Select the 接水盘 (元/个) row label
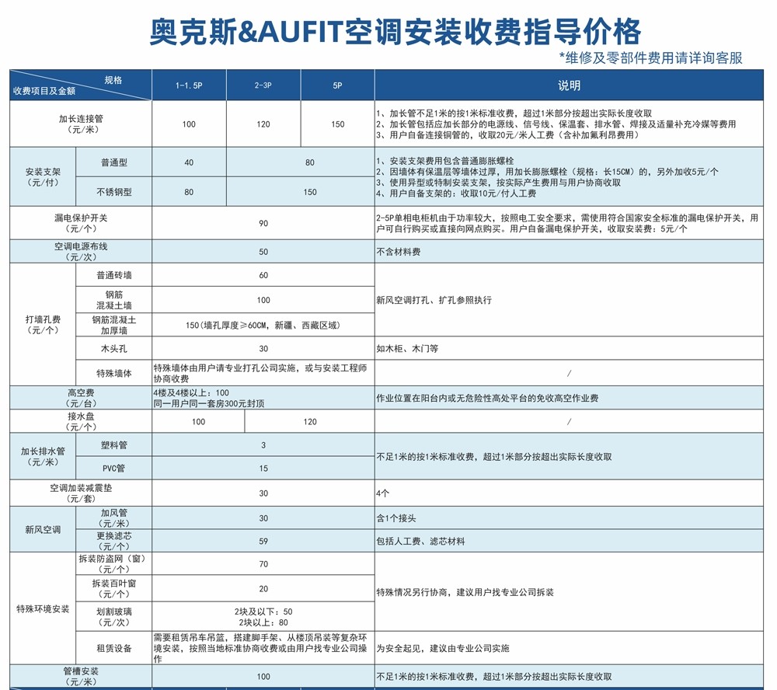 81,421
